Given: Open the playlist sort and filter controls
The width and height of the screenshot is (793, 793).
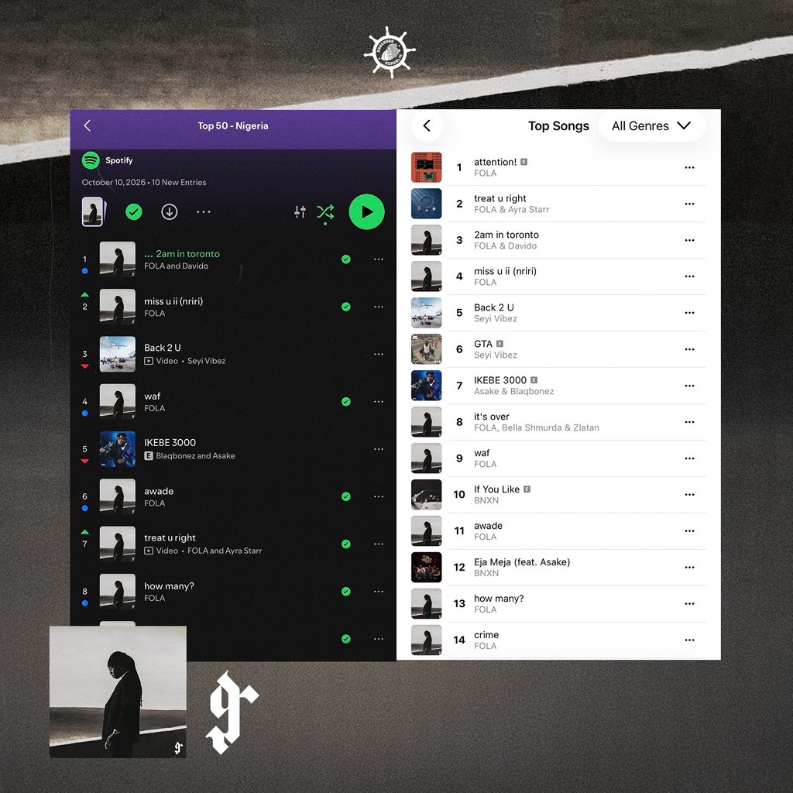Looking at the screenshot, I should point(300,212).
